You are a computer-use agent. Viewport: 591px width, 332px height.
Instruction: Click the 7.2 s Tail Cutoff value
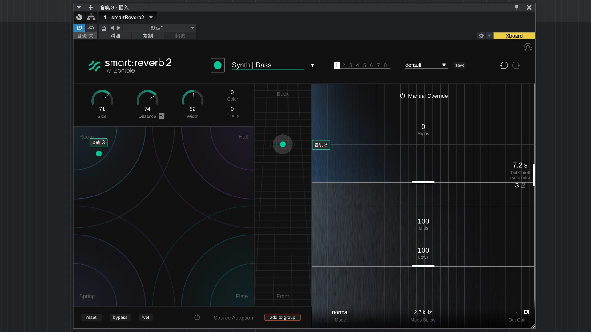click(x=520, y=165)
